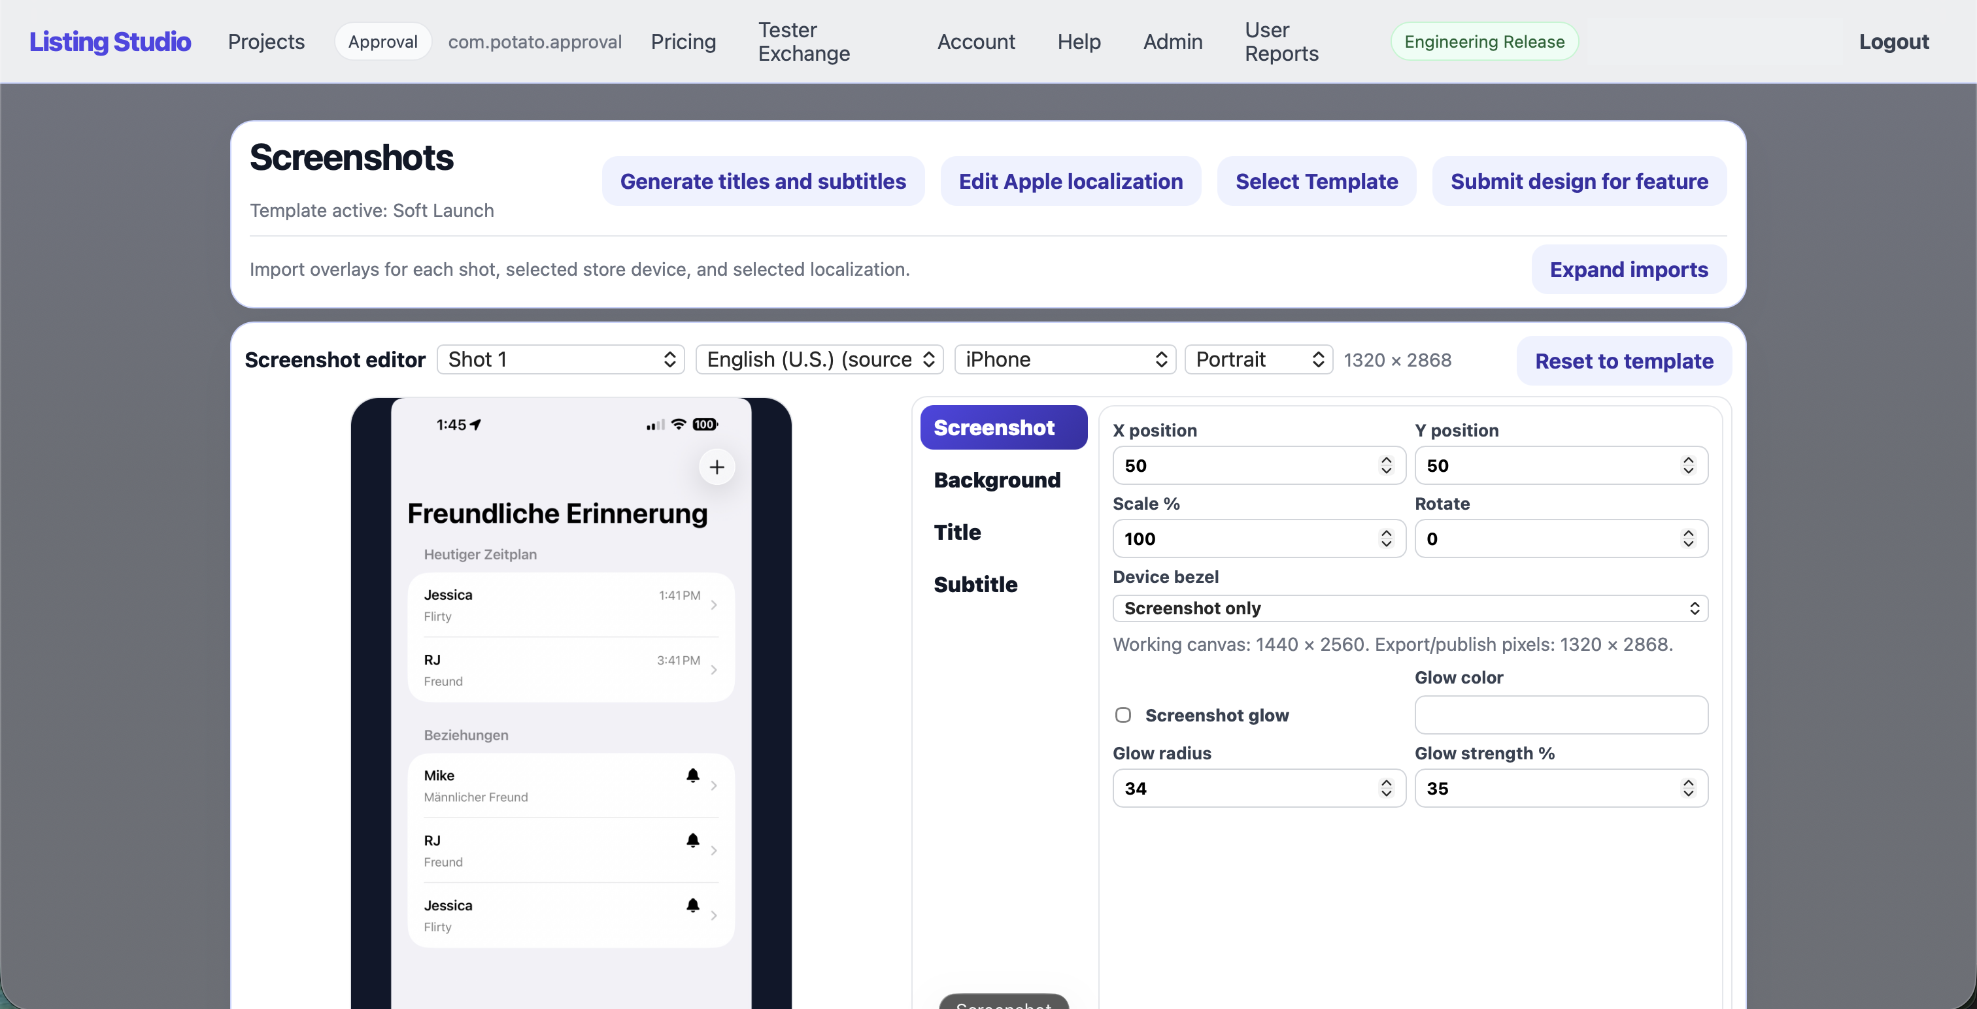Screen dimensions: 1977x1009
Task: Open the Shot 1 dropdown
Action: tap(561, 359)
